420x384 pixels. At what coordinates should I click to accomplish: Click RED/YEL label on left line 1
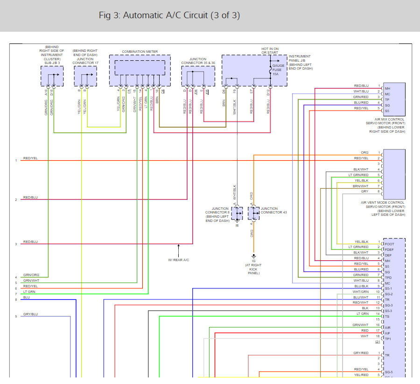click(30, 158)
